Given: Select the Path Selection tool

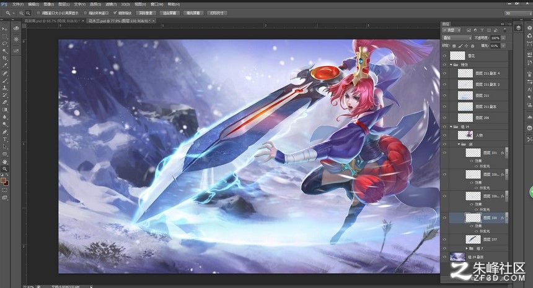Looking at the screenshot, I should (x=5, y=146).
